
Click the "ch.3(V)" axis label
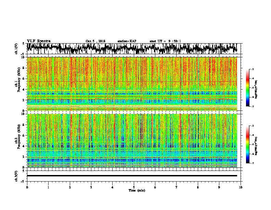[16, 176]
